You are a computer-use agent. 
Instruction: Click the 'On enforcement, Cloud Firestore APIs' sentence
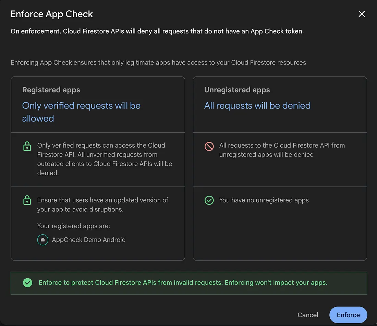157,31
